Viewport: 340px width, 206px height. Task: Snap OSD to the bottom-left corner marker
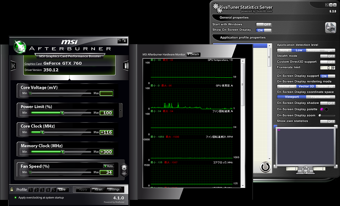tap(276, 167)
